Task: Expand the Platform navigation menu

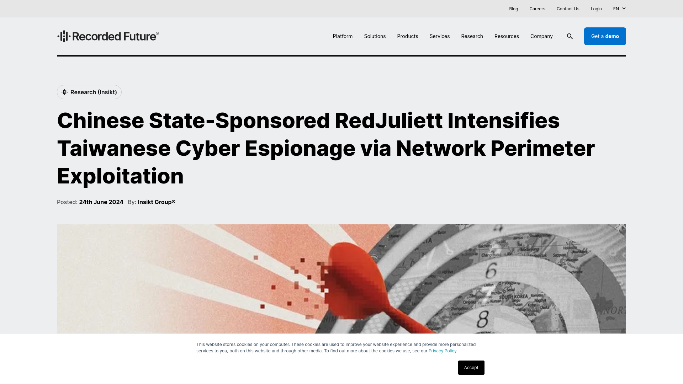Action: tap(343, 36)
